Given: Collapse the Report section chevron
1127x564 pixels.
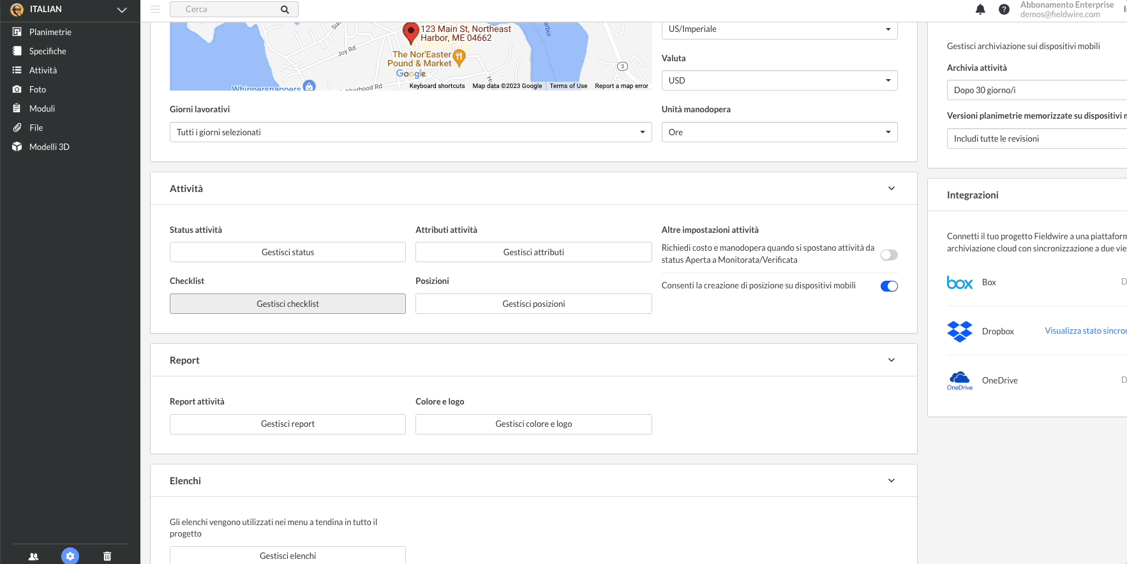Looking at the screenshot, I should 891,360.
